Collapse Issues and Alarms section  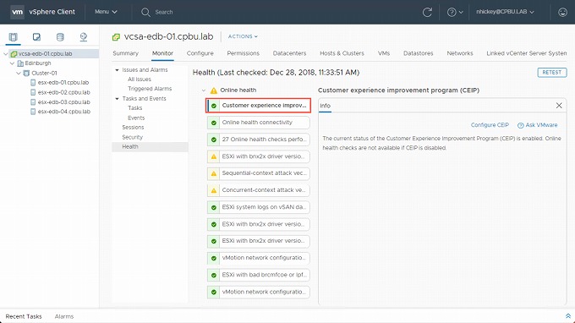point(117,69)
